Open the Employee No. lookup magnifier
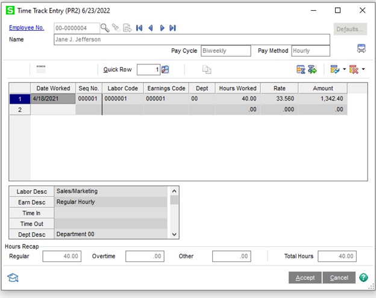This screenshot has width=376, height=298. coord(105,28)
